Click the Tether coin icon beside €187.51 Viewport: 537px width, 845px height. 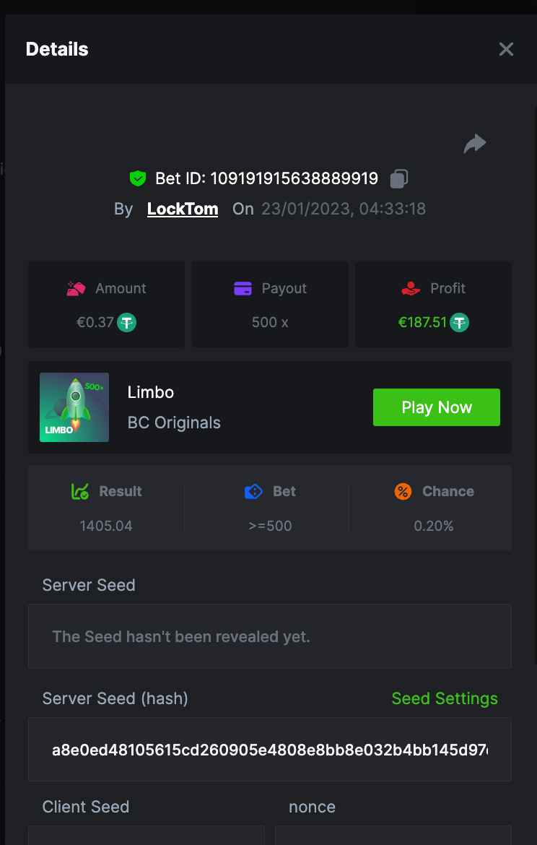[x=459, y=322]
